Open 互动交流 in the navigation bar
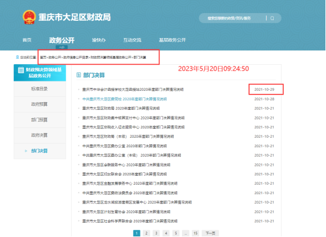Image resolution: width=326 pixels, height=237 pixels. (132, 40)
